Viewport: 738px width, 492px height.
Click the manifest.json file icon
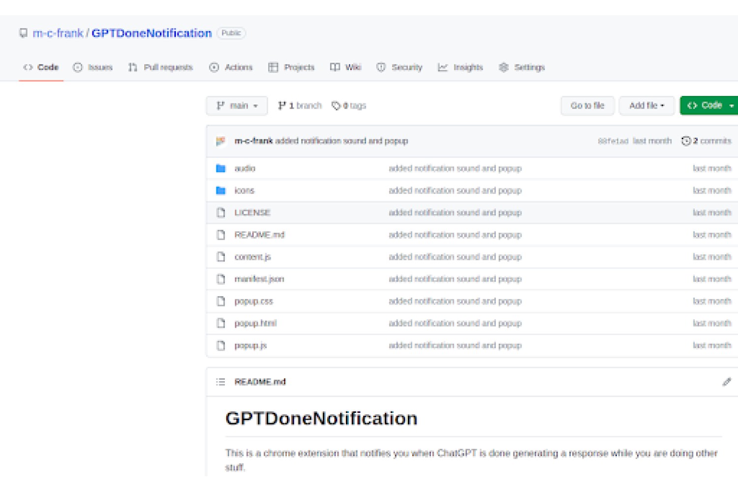tap(221, 279)
